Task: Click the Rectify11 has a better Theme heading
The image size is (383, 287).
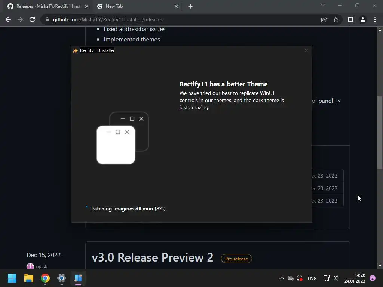Action: pos(223,84)
